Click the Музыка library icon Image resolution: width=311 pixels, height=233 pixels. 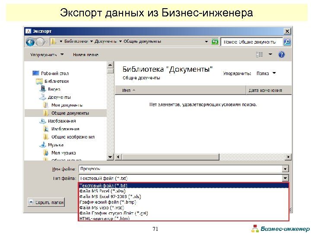click(x=43, y=145)
